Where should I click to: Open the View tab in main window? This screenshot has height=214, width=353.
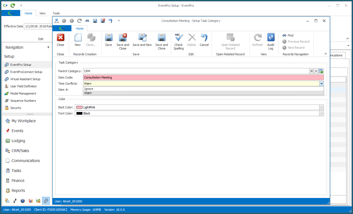[x=42, y=13]
